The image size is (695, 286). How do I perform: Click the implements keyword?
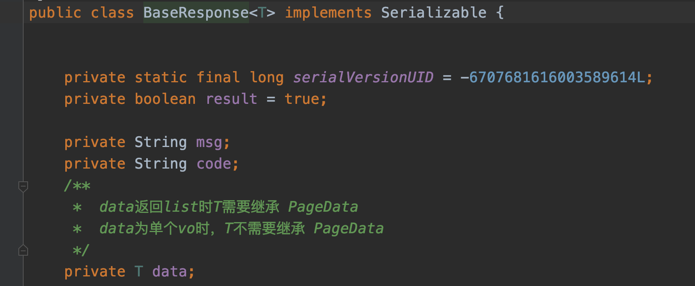[328, 13]
